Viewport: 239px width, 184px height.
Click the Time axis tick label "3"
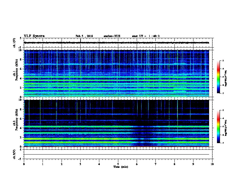81,164
